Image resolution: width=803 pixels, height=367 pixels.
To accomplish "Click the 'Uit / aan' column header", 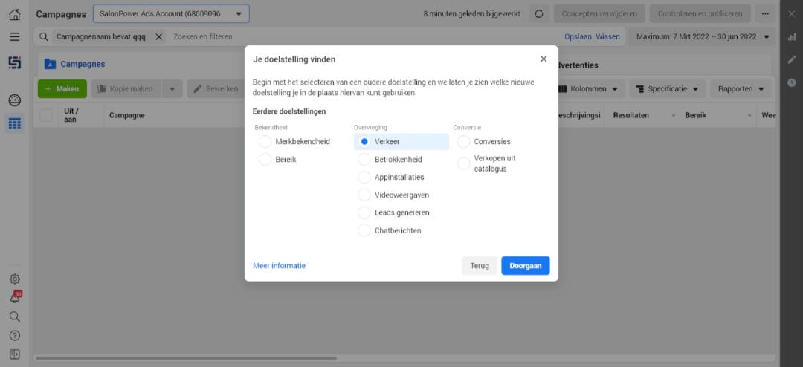I will click(71, 115).
